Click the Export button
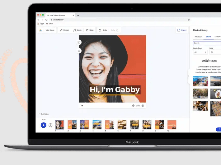The image size is (221, 165). pyautogui.click(x=182, y=30)
